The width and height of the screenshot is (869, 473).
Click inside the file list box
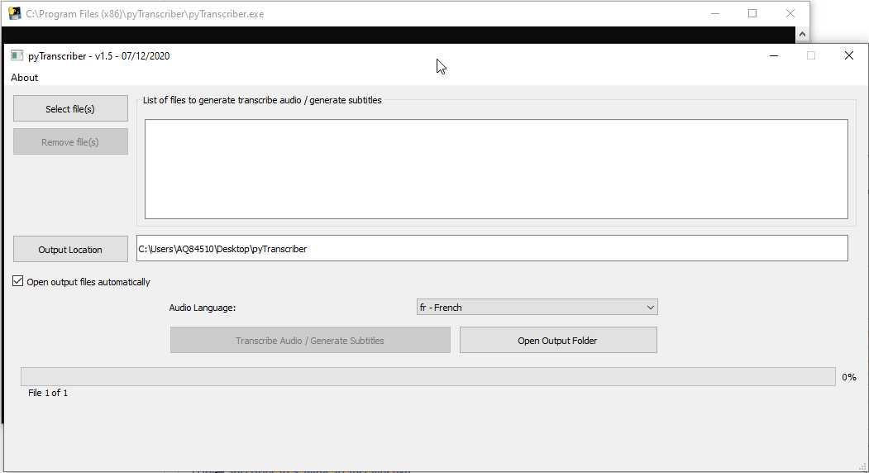pyautogui.click(x=496, y=170)
